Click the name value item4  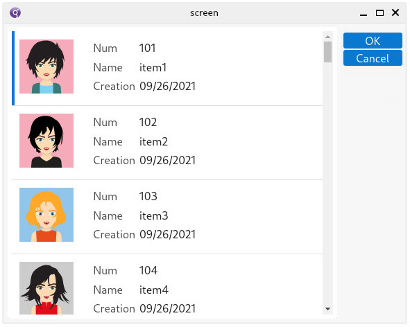[154, 290]
